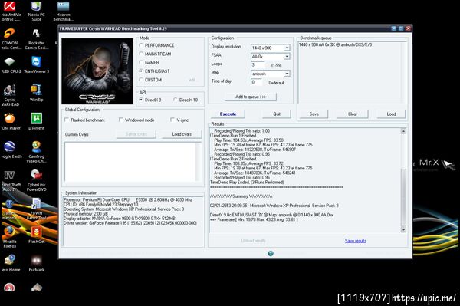Load a benchmark queue
460x306 pixels.
pos(391,114)
